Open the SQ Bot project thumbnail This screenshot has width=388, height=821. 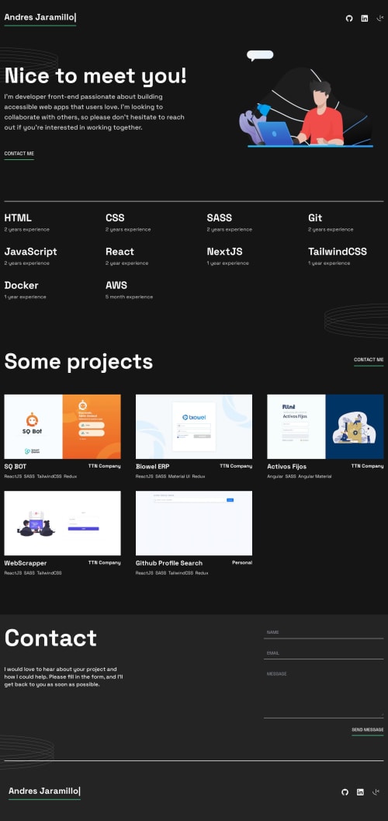coord(62,426)
